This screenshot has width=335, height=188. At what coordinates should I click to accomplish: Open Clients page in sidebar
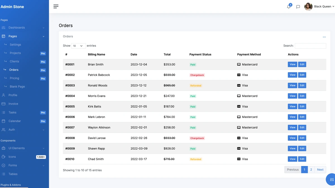coord(15,61)
